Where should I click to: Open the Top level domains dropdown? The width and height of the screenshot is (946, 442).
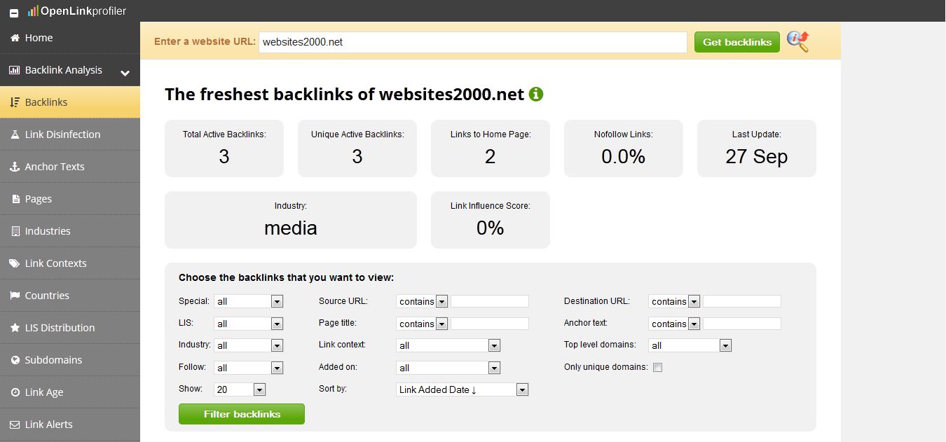point(690,345)
